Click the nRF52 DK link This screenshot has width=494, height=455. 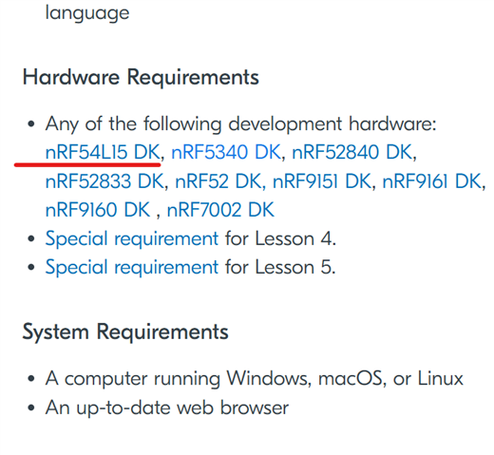click(218, 181)
